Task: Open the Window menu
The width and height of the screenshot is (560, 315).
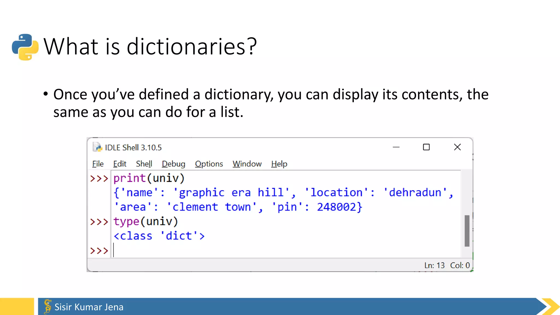Action: (247, 164)
